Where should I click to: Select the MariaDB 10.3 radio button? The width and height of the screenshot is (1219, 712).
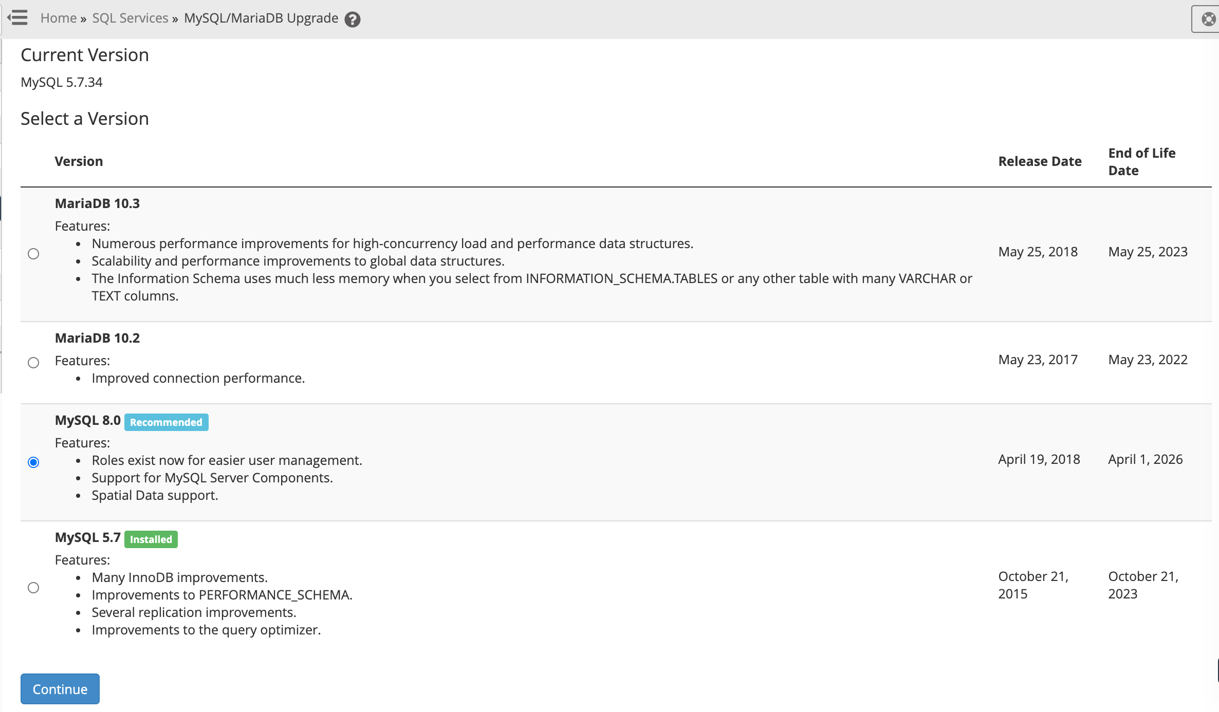coord(33,254)
